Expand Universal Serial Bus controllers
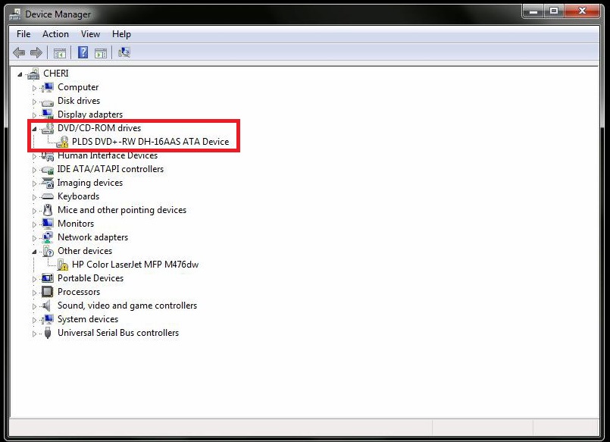Viewport: 610px width, 442px height. tap(34, 334)
